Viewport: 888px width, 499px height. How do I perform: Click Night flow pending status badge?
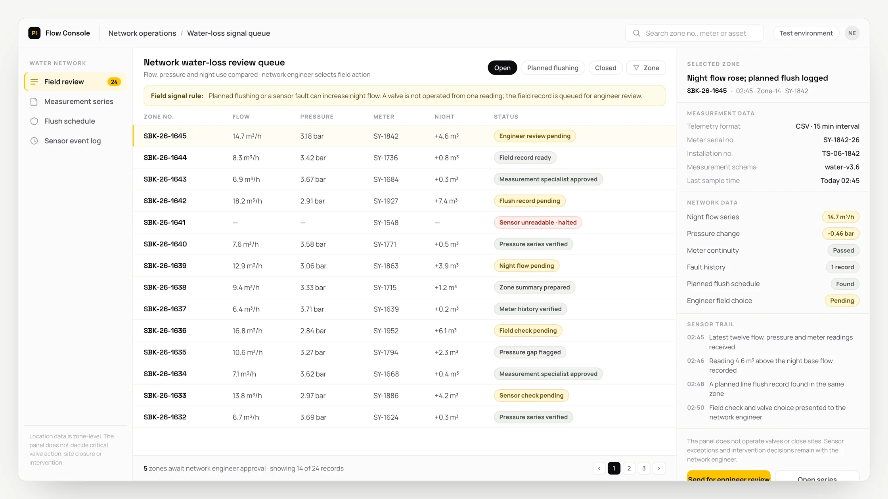click(x=526, y=266)
